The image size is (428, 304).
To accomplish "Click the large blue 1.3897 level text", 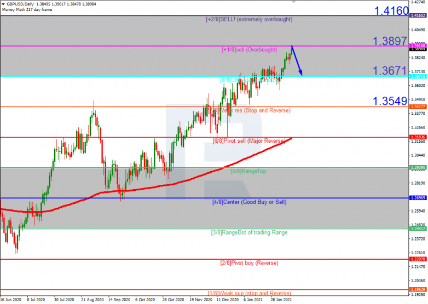I will [x=390, y=41].
